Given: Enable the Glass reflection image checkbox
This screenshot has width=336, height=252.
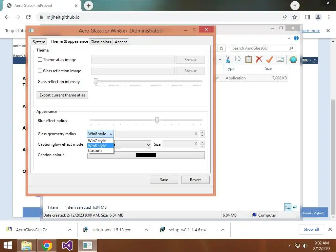Looking at the screenshot, I should [x=40, y=71].
